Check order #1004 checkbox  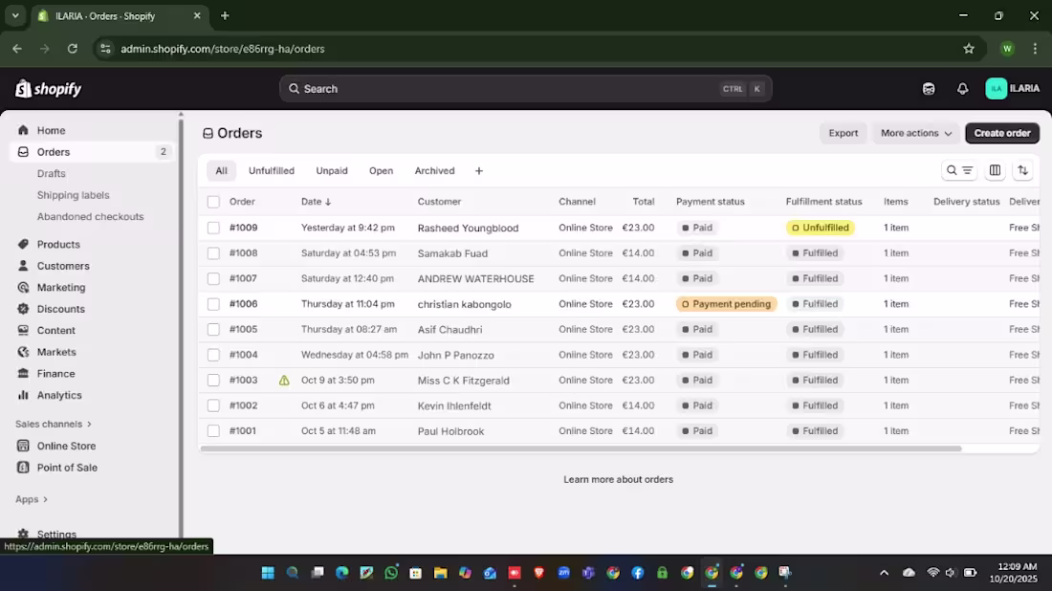(x=213, y=355)
